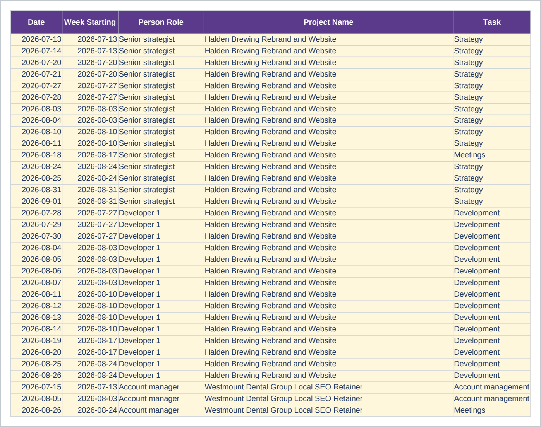Viewport: 541px width, 427px height.
Task: Click Senior strategist in the 2026-09-01 row
Action: click(161, 202)
